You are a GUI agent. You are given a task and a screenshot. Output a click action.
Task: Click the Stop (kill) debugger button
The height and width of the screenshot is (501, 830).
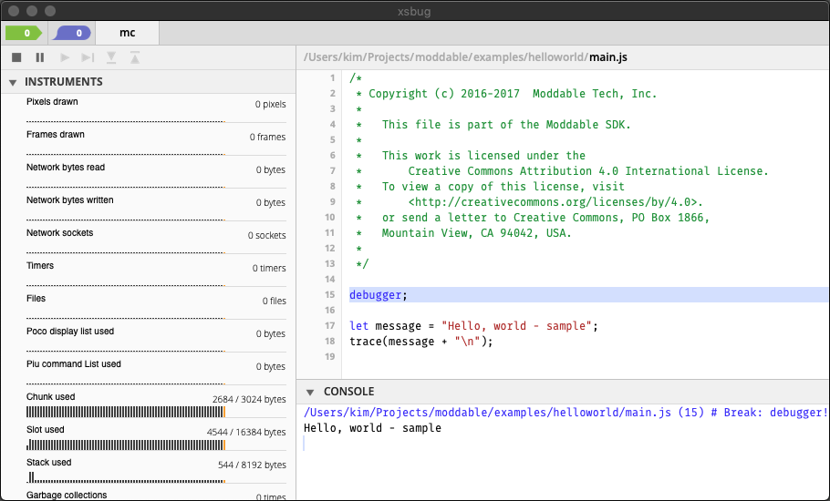pyautogui.click(x=16, y=57)
